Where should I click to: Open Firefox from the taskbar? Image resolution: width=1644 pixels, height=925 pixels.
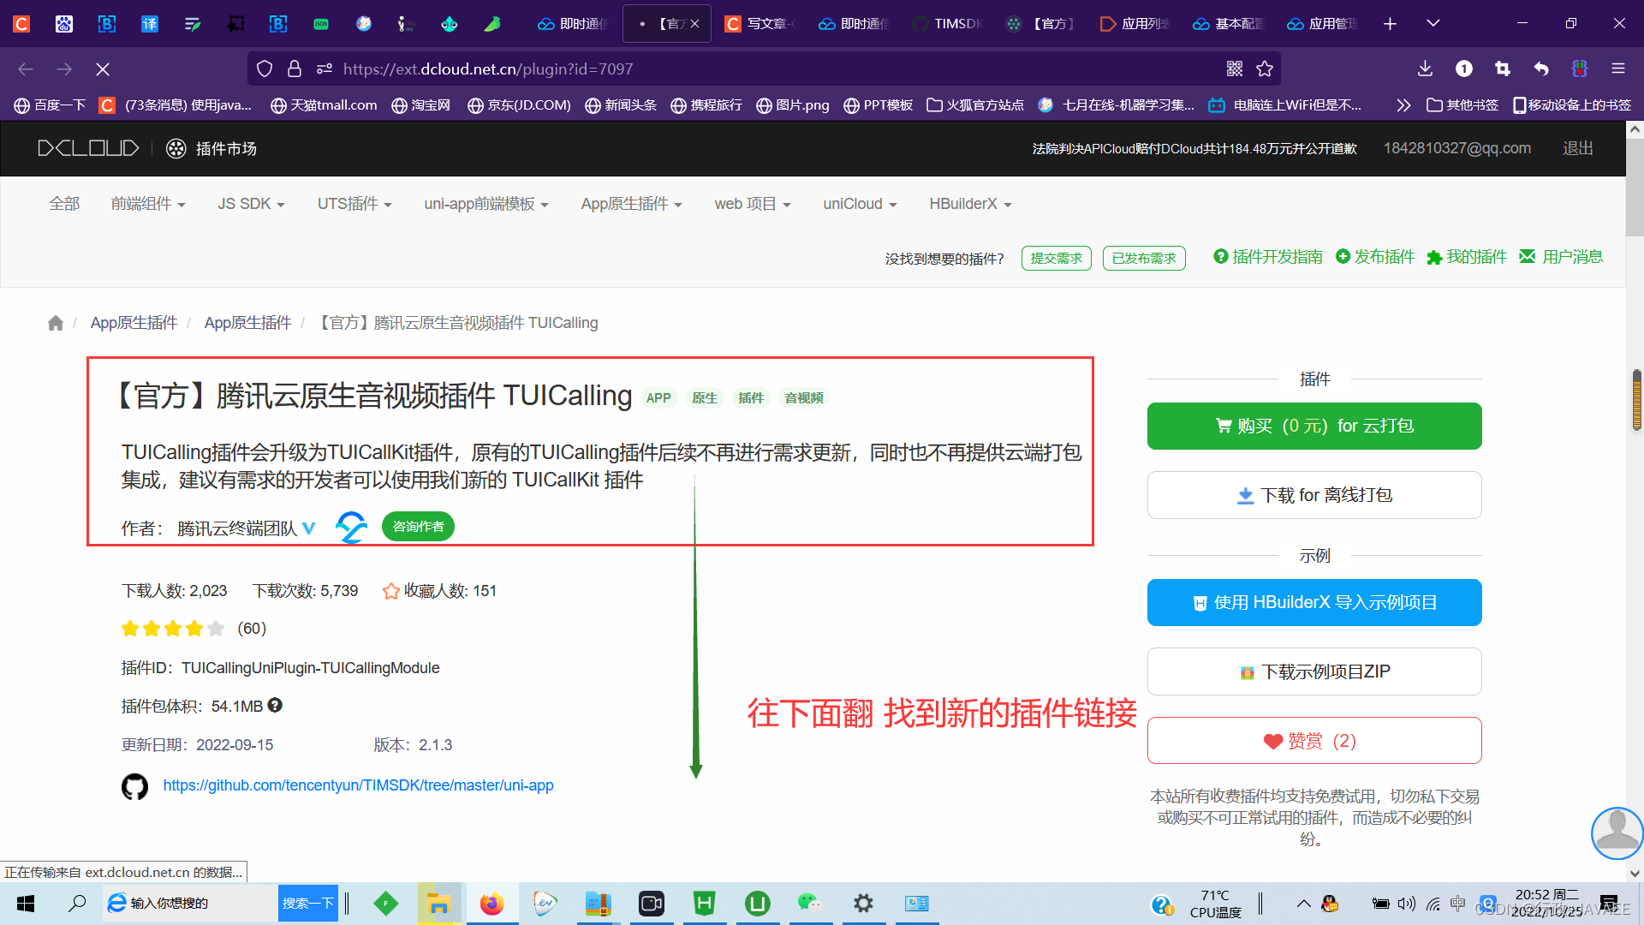pos(491,904)
